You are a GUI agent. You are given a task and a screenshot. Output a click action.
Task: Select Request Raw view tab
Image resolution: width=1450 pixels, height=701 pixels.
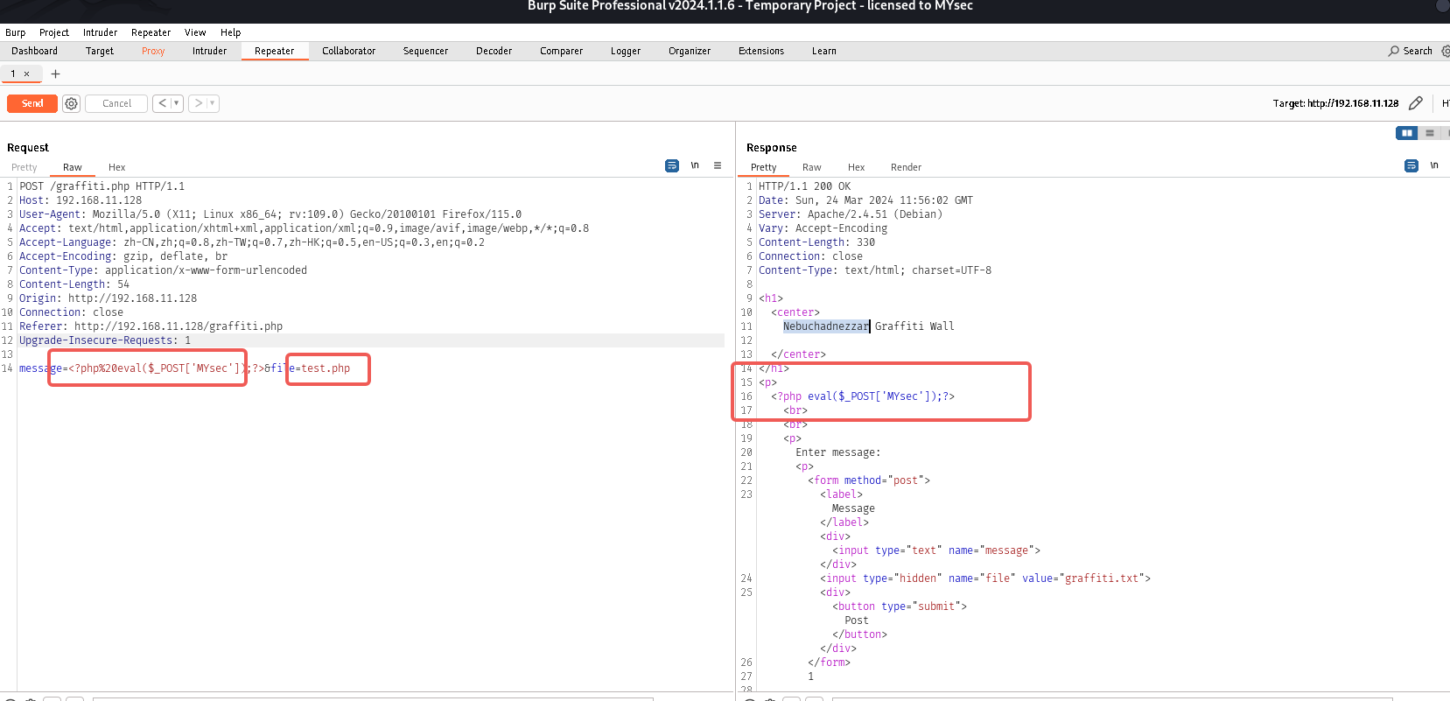point(73,167)
